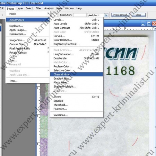Open the Variations adjustment
This screenshot has width=156, height=156.
coord(76,115)
